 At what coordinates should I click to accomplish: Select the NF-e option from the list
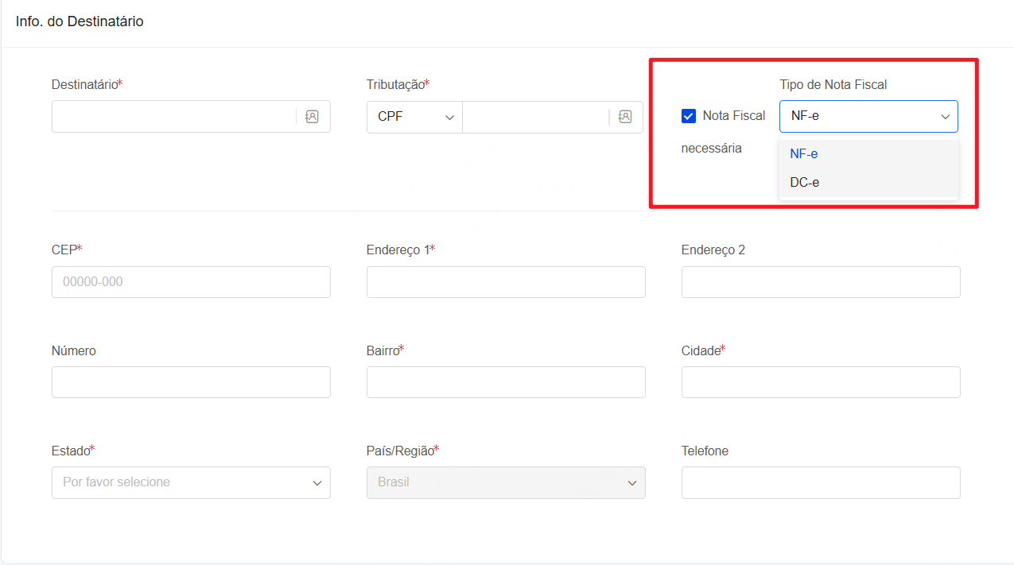coord(868,154)
